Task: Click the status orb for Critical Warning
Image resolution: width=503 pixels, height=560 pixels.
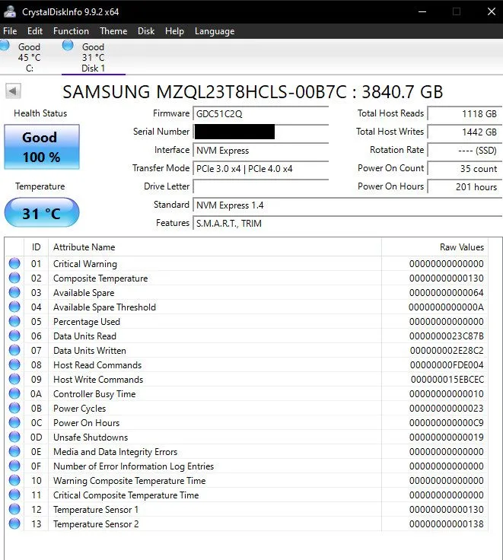Action: (14, 263)
